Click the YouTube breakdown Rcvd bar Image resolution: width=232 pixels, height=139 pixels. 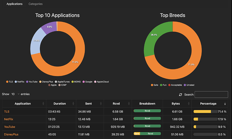tap(147, 126)
